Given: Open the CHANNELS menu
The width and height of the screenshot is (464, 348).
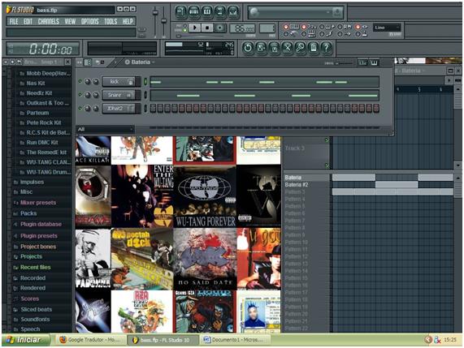Looking at the screenshot, I should click(x=49, y=22).
